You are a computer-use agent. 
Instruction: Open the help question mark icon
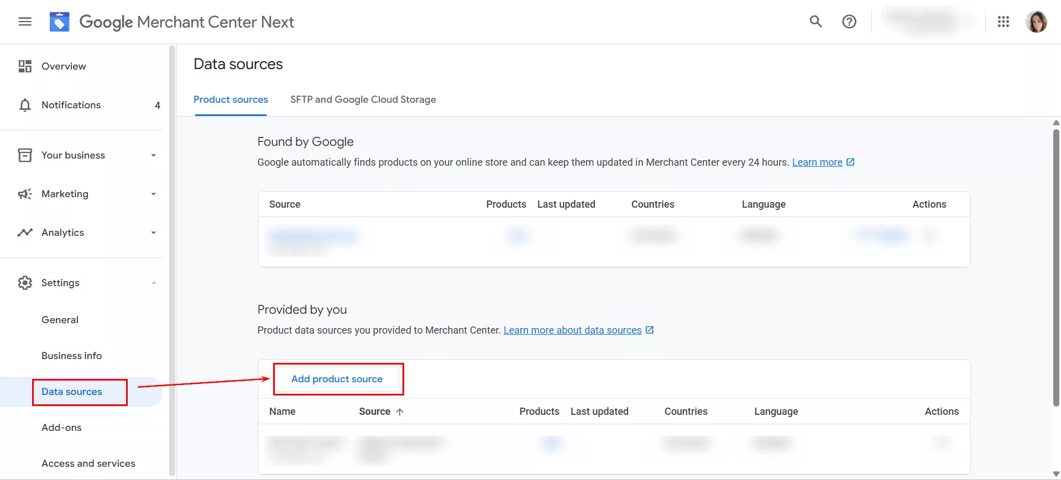click(849, 22)
